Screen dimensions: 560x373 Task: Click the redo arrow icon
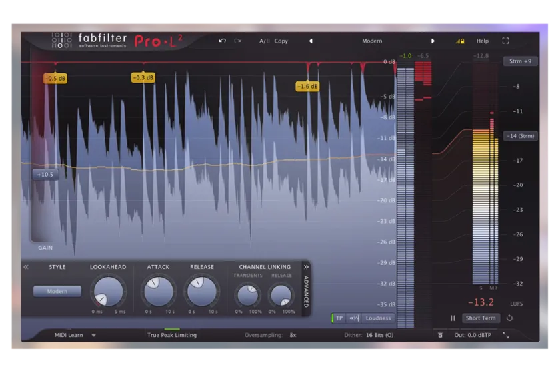coord(237,41)
